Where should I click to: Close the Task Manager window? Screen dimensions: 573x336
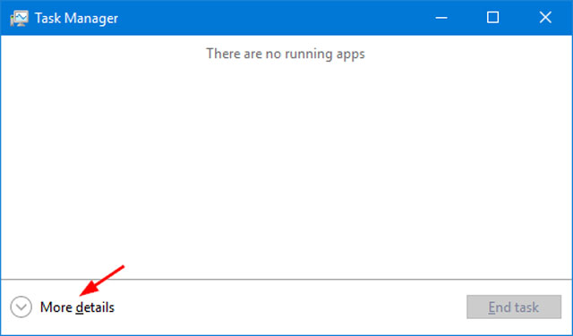click(545, 18)
